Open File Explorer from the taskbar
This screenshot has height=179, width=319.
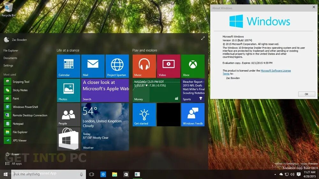115,174
